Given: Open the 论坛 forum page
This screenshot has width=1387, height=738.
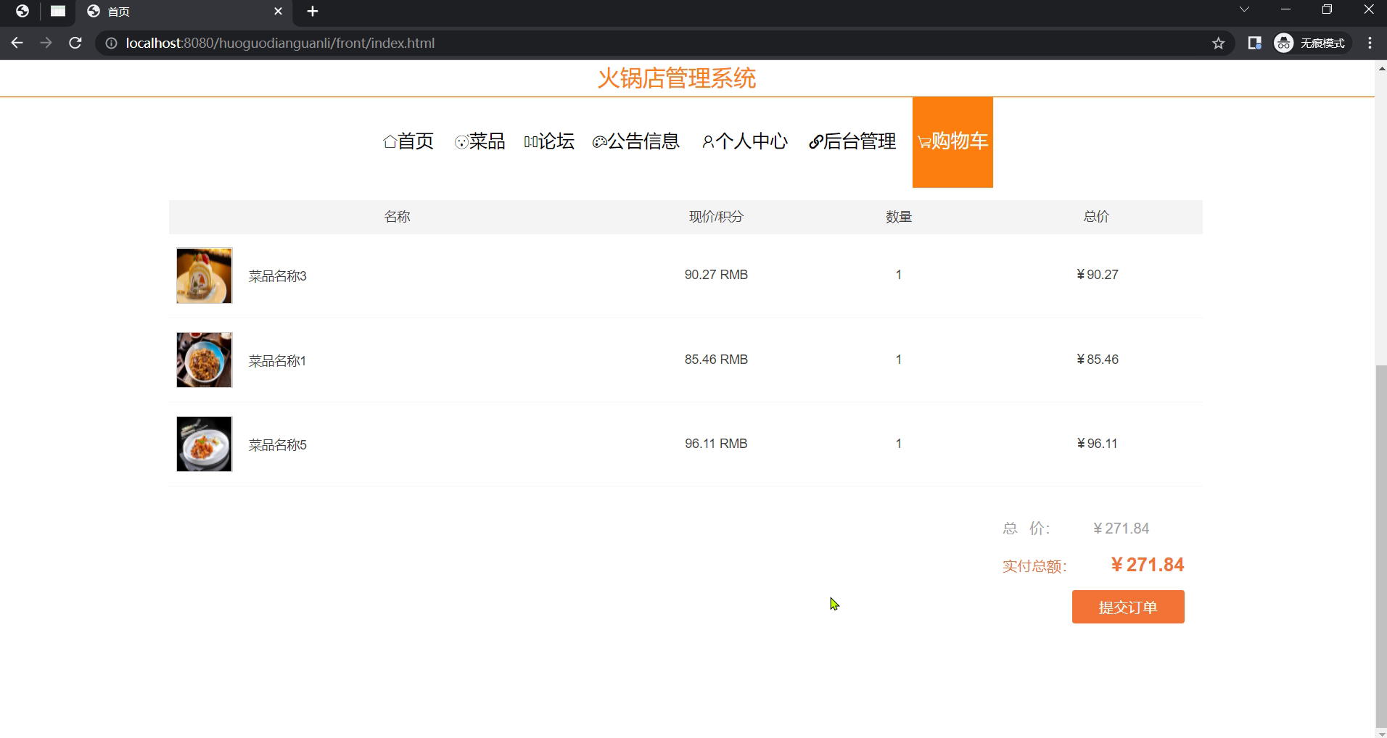Looking at the screenshot, I should (549, 141).
